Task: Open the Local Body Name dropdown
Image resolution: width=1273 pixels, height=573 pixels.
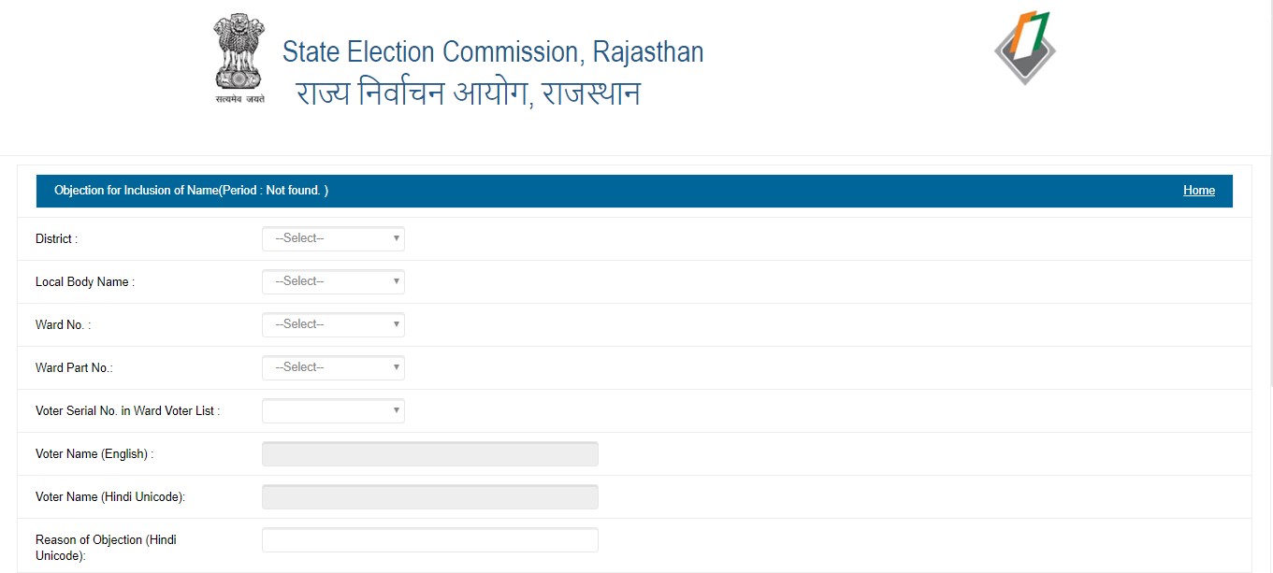Action: click(x=333, y=281)
